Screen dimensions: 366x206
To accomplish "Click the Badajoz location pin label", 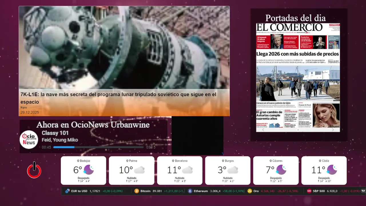I will click(83, 161).
